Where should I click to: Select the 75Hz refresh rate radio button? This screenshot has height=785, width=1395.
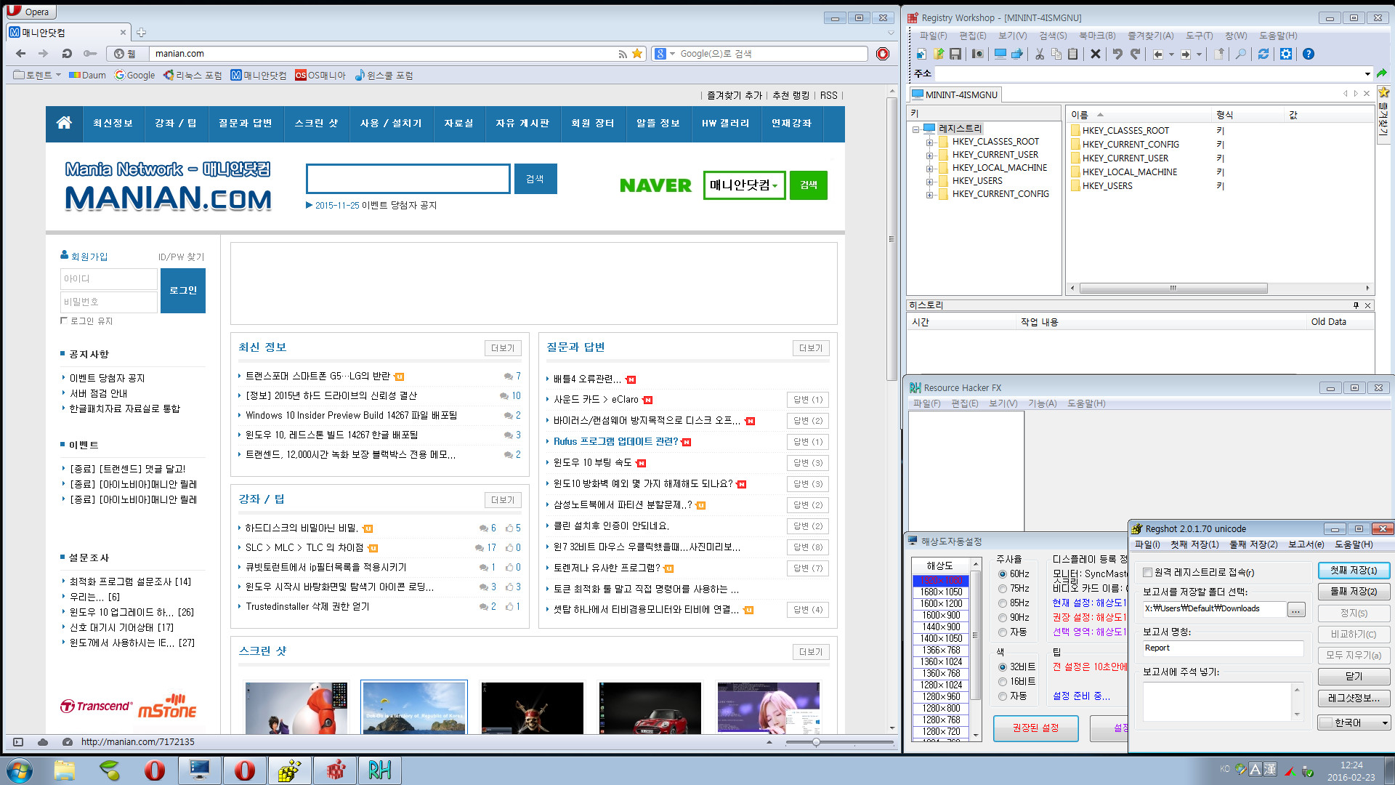tap(1003, 589)
